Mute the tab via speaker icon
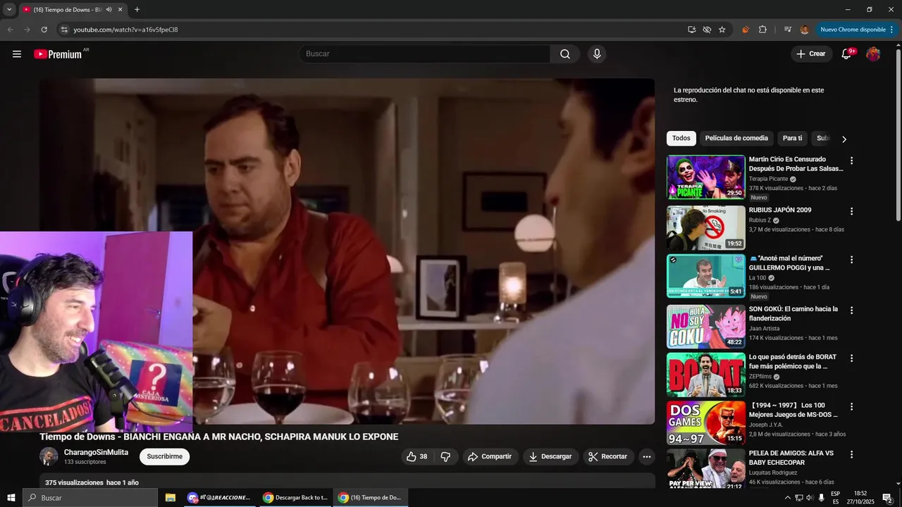 [109, 10]
